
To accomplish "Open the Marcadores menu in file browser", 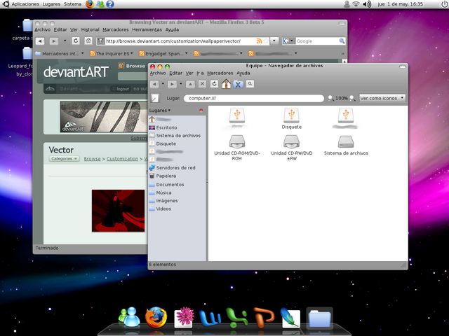I will click(220, 73).
